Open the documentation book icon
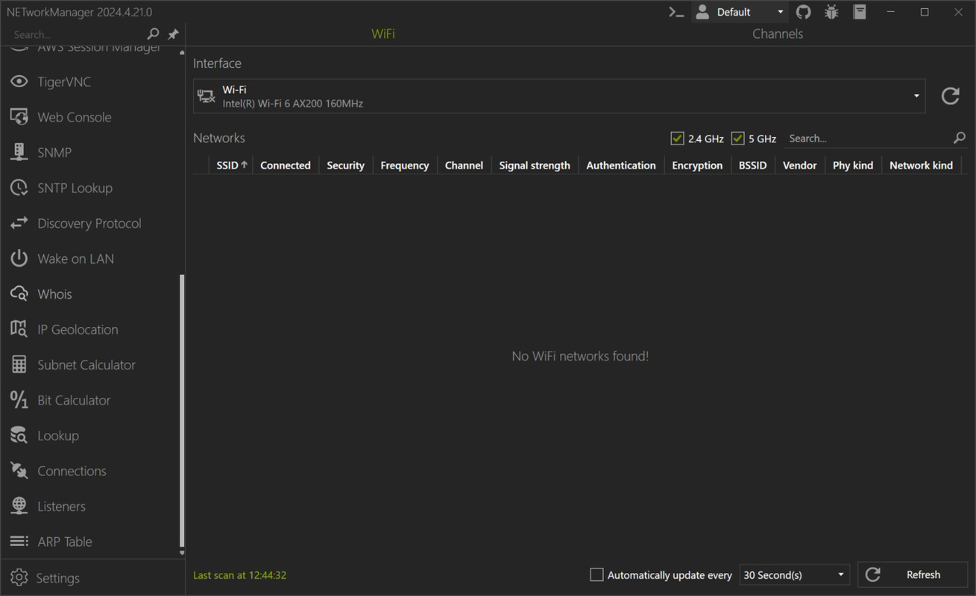Screen dimensions: 976x596 click(860, 12)
